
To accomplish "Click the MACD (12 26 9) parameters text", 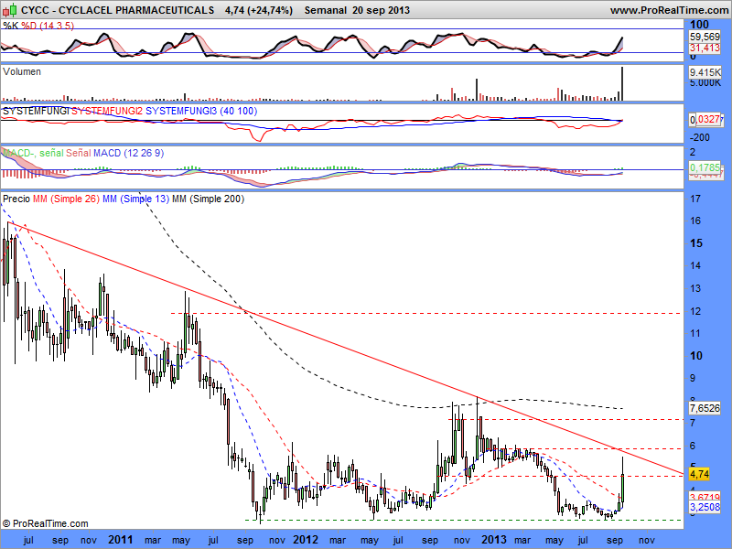I will [x=128, y=153].
